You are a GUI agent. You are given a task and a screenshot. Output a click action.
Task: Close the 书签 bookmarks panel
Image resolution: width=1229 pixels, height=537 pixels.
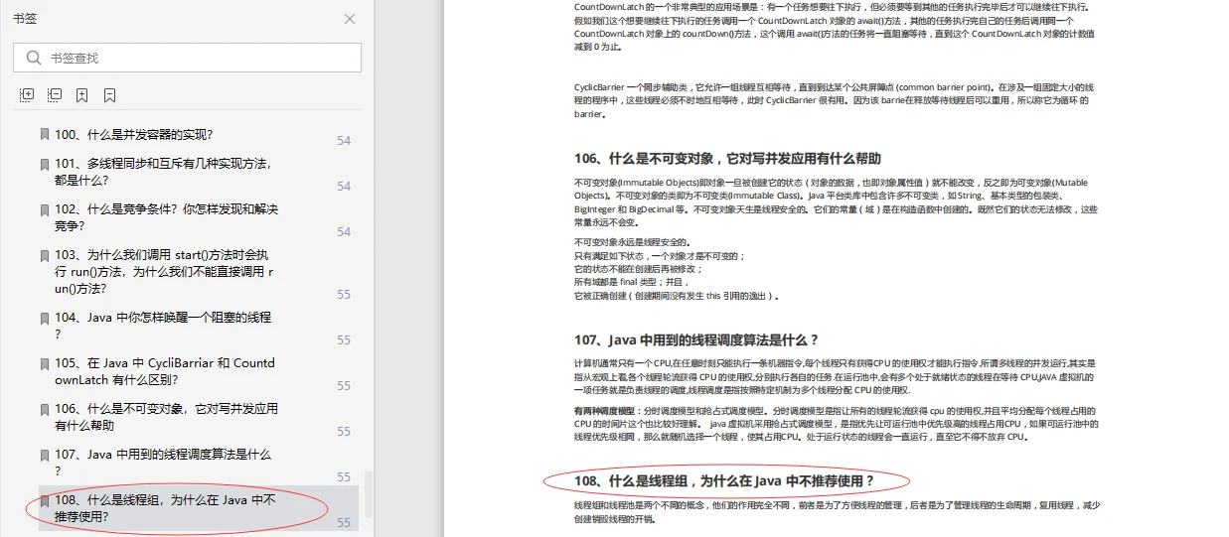click(x=349, y=19)
